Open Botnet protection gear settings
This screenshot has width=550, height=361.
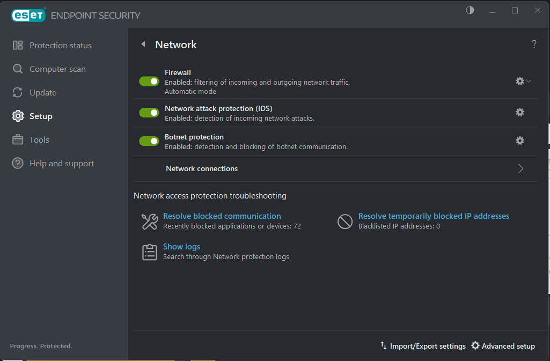coord(520,141)
